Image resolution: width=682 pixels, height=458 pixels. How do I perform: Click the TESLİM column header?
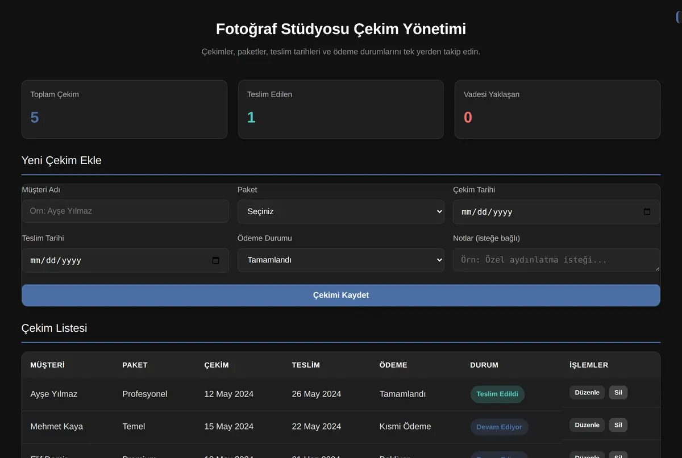click(306, 365)
